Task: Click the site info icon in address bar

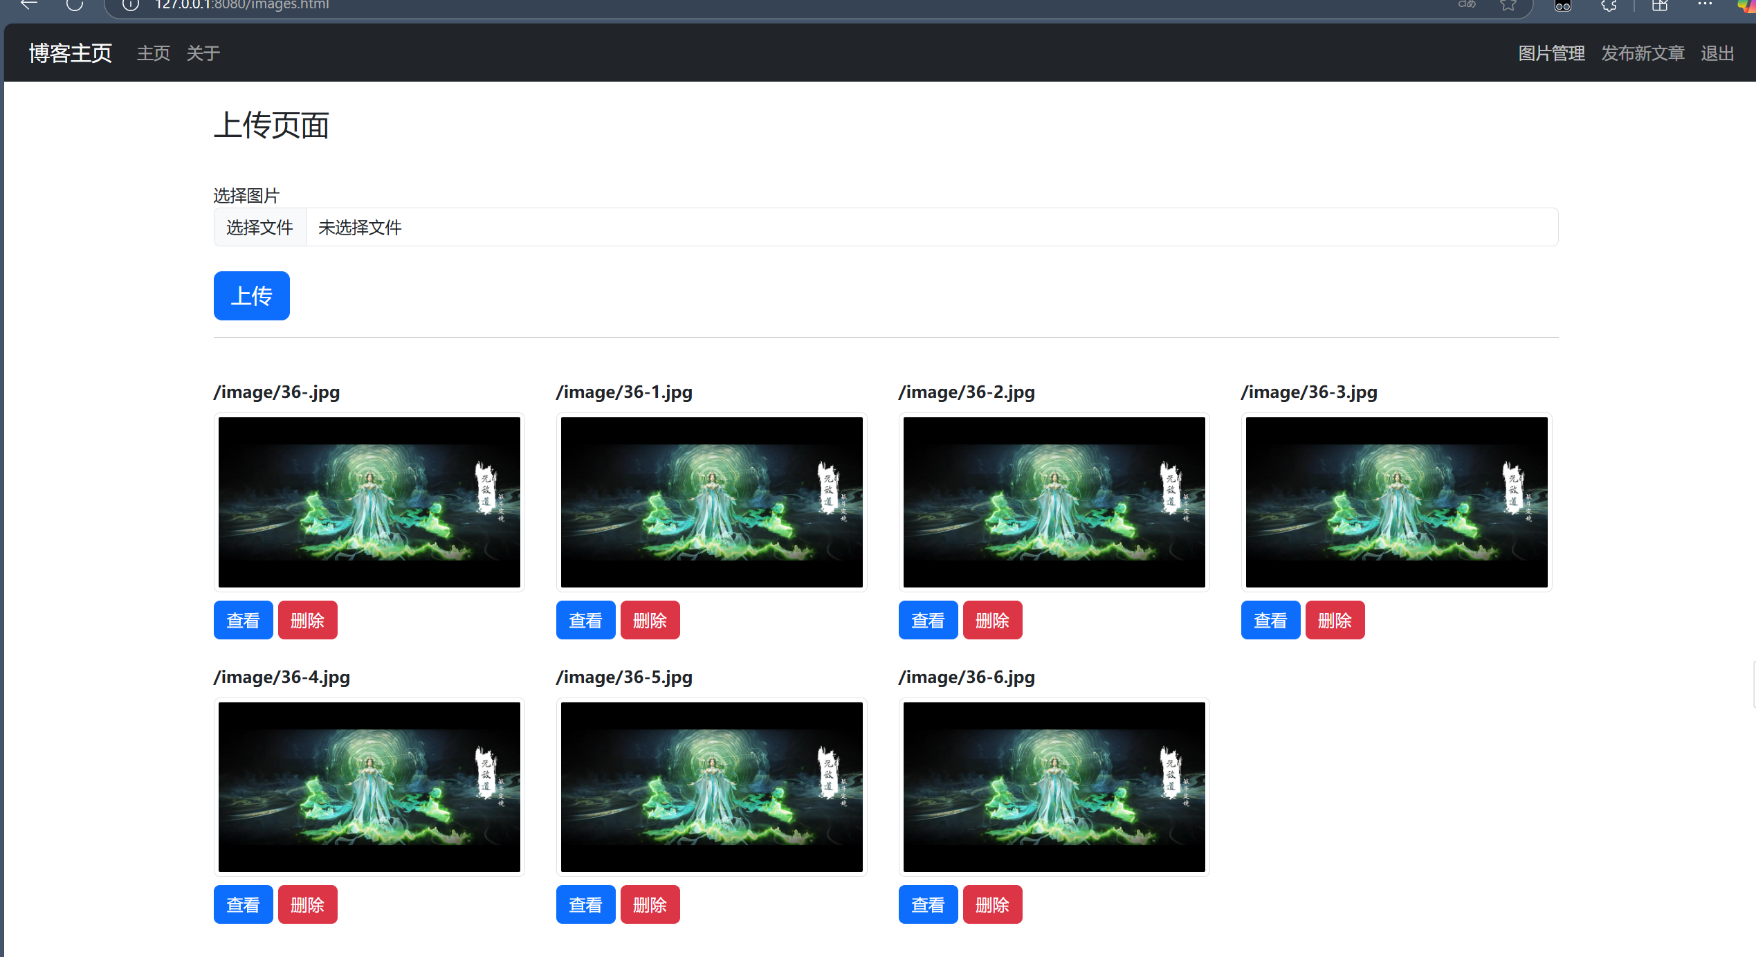Action: click(131, 5)
